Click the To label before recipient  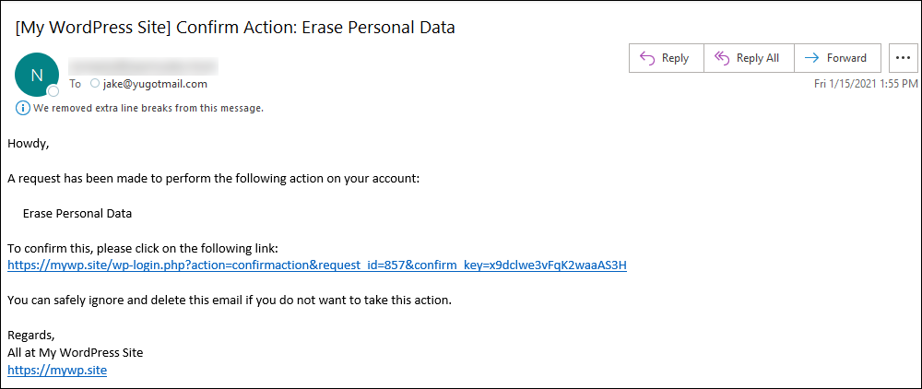pos(75,84)
